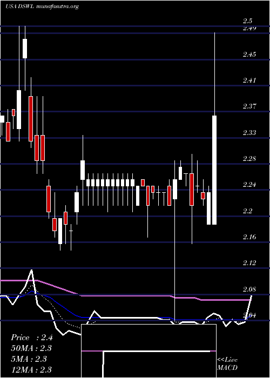Viewport: 270px width, 378px height.
Task: Click the 2.24 price axis label
Action: (249, 185)
